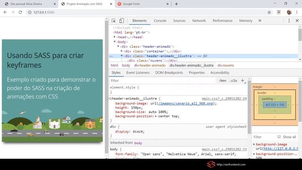The width and height of the screenshot is (302, 170).
Task: Bookmark this page with the star
Action: pos(269,12)
